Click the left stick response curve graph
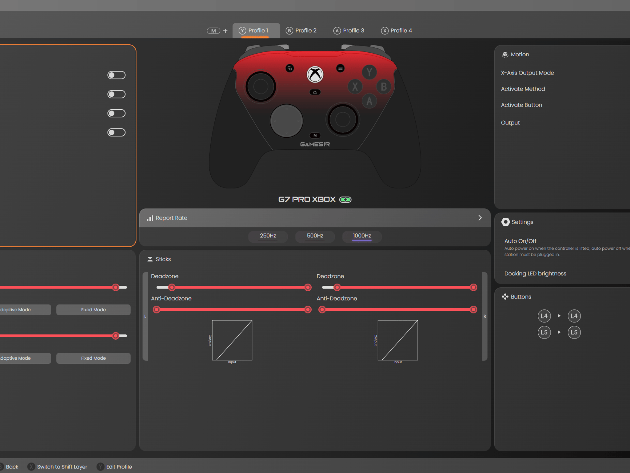 point(232,340)
